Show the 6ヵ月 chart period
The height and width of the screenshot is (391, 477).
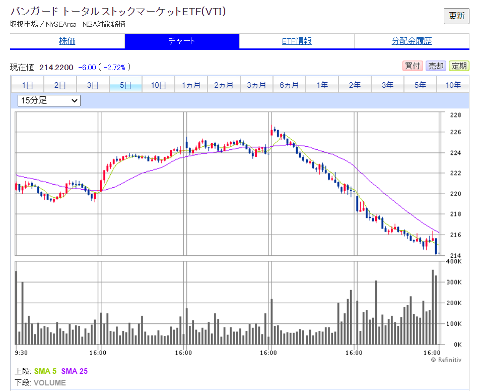pyautogui.click(x=289, y=85)
